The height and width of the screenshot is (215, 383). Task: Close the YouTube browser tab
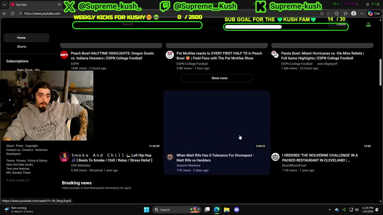point(59,4)
